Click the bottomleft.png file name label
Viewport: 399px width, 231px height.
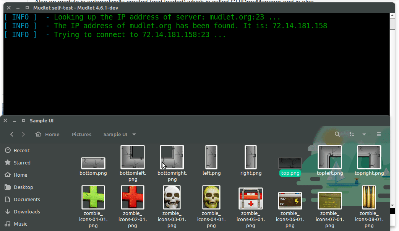(133, 176)
